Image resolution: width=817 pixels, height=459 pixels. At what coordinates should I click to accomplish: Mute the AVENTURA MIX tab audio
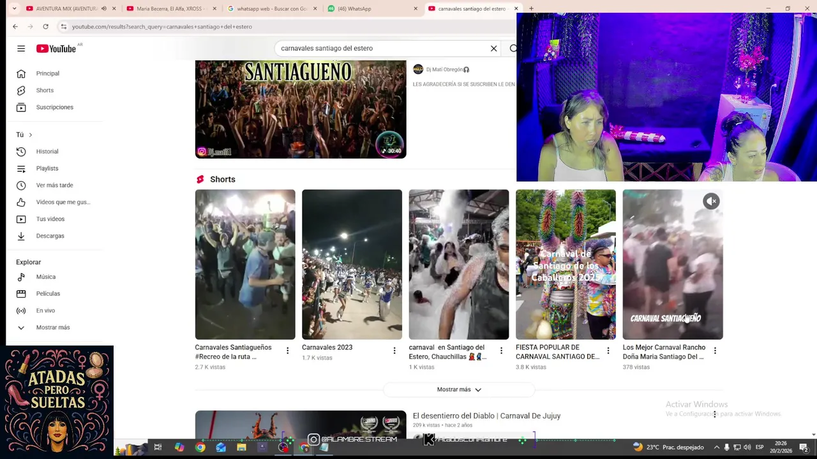104,9
